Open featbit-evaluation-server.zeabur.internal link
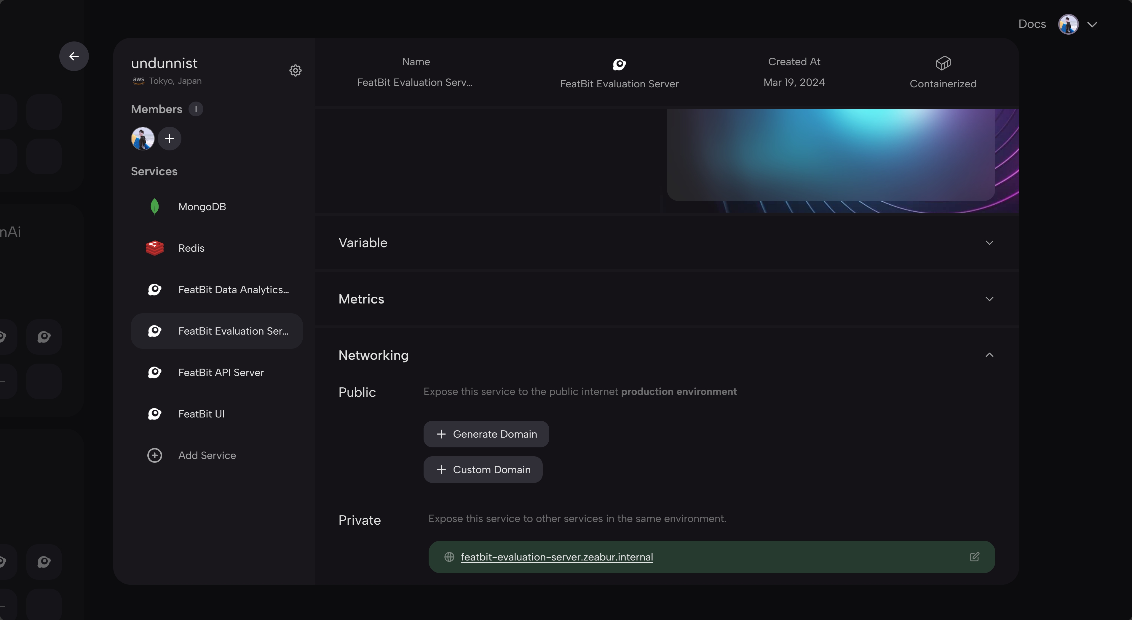The width and height of the screenshot is (1132, 620). [x=556, y=557]
